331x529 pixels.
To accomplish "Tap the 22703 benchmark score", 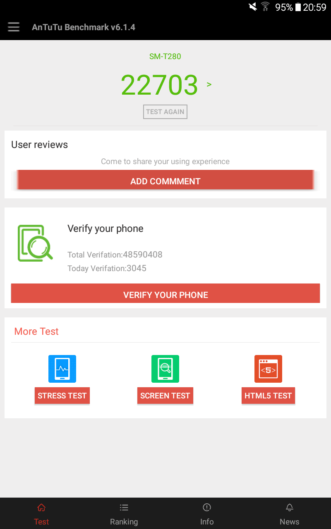I will tap(160, 85).
